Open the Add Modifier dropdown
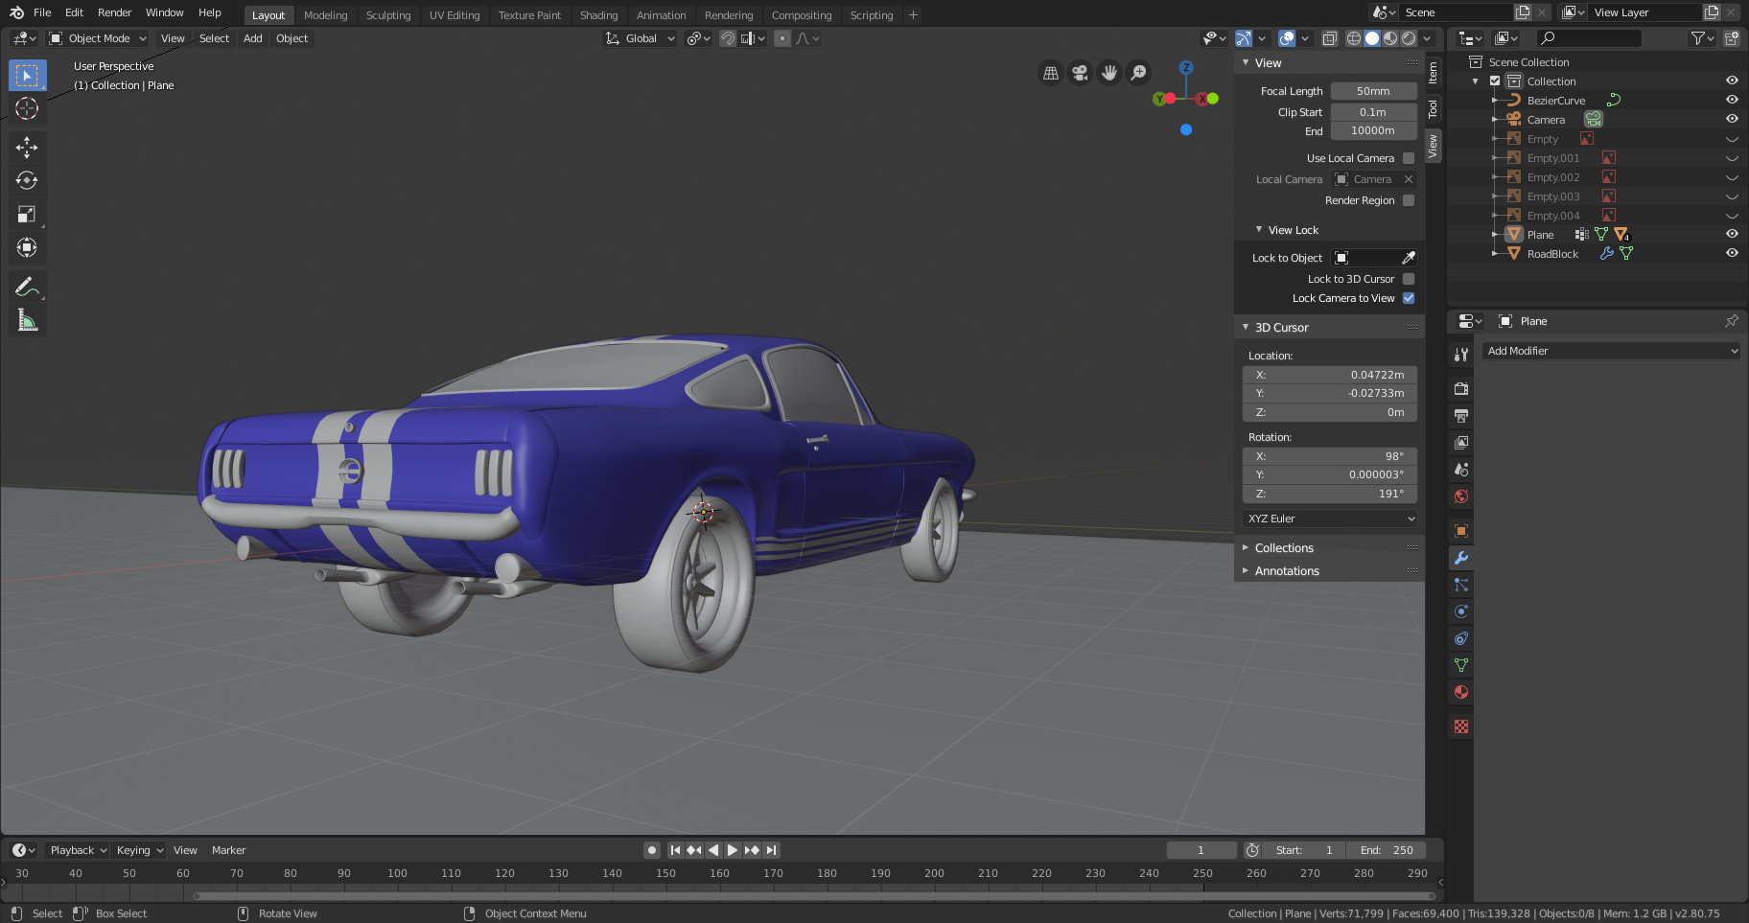This screenshot has height=923, width=1749. (x=1611, y=351)
